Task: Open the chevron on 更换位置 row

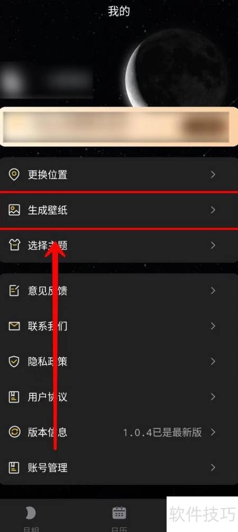Action: coord(213,175)
